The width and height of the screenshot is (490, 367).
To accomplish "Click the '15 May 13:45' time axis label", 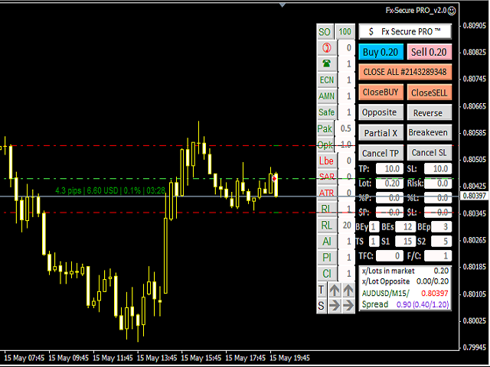I will (x=157, y=358).
